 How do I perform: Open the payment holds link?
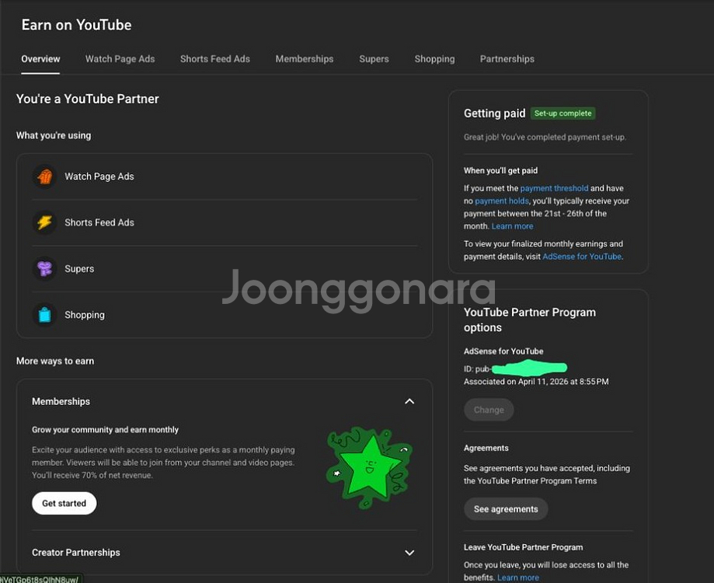pos(502,201)
